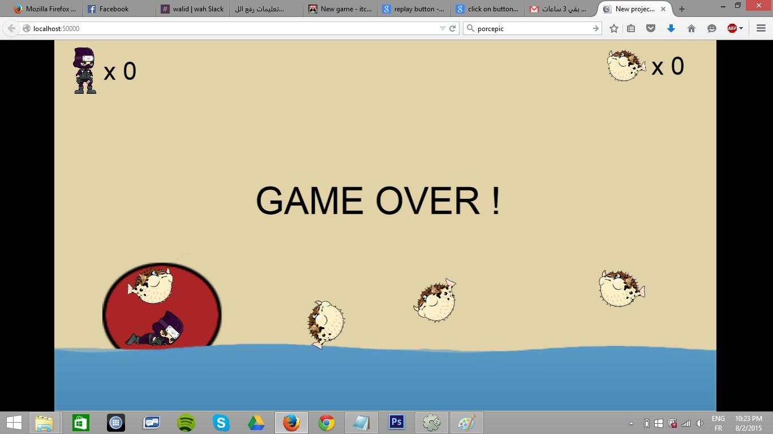Switch to the Gmail tab

560,9
